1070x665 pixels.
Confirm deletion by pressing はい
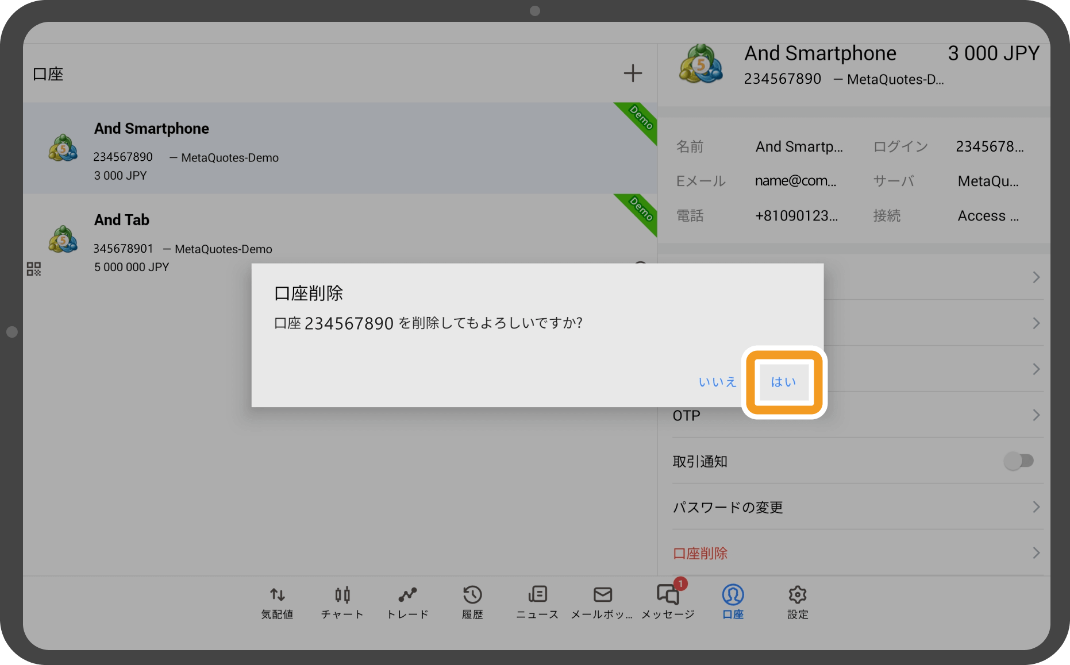point(783,381)
